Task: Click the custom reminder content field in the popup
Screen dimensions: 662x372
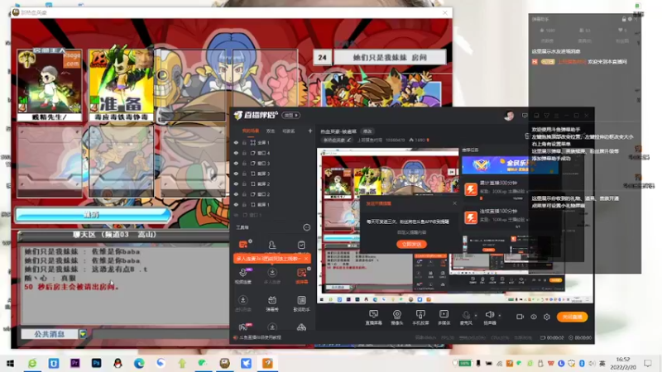Action: point(411,232)
